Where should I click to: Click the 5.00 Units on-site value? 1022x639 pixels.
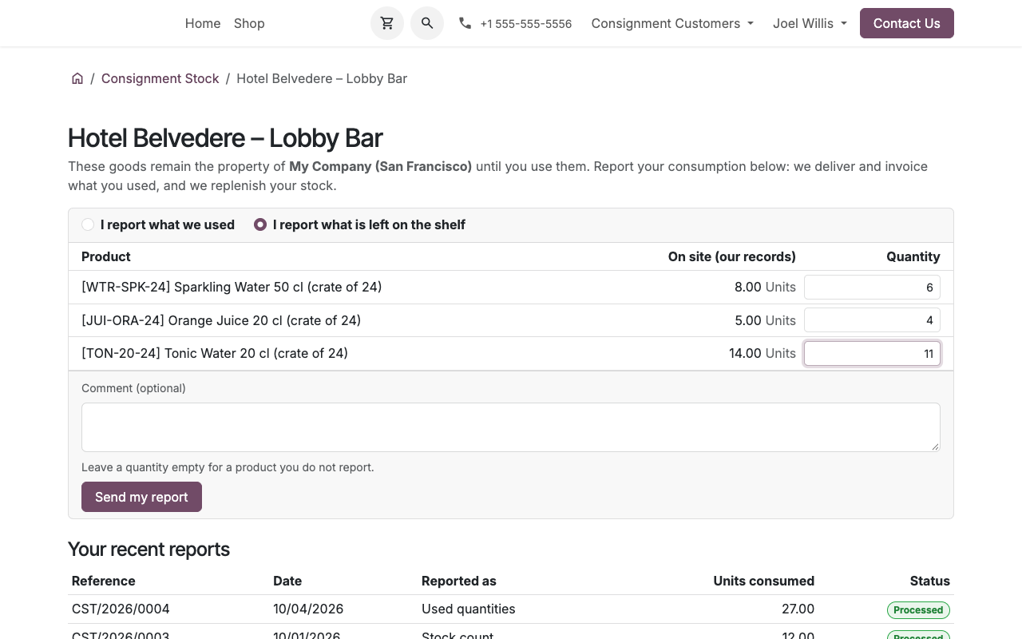pyautogui.click(x=765, y=320)
